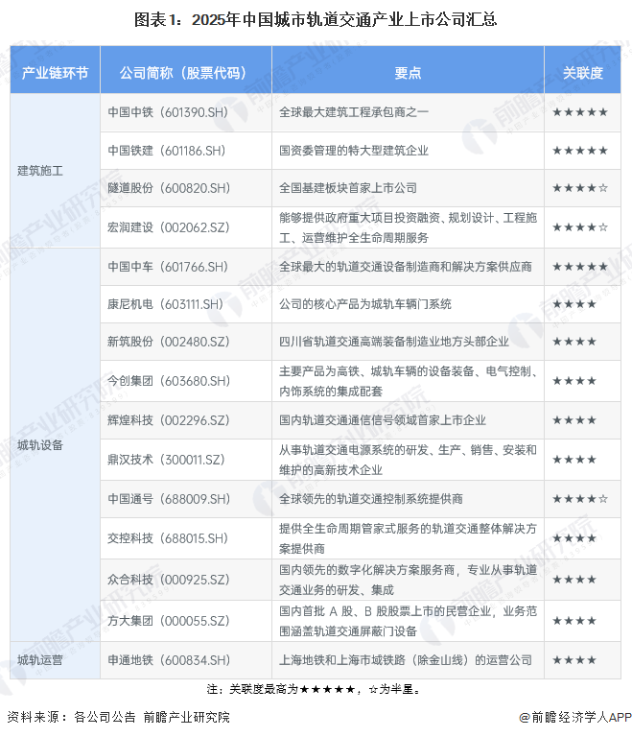Image resolution: width=632 pixels, height=737 pixels.
Task: Click the 前瞻经济学人APP logo at bottom right
Action: pyautogui.click(x=573, y=717)
